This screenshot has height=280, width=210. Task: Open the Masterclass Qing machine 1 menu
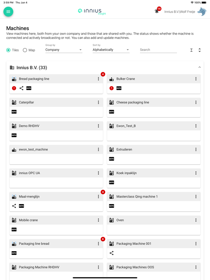[x=196, y=197]
